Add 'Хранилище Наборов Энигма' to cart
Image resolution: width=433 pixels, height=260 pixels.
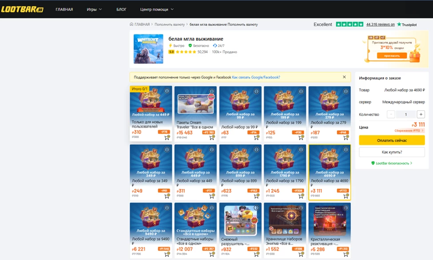click(x=301, y=254)
